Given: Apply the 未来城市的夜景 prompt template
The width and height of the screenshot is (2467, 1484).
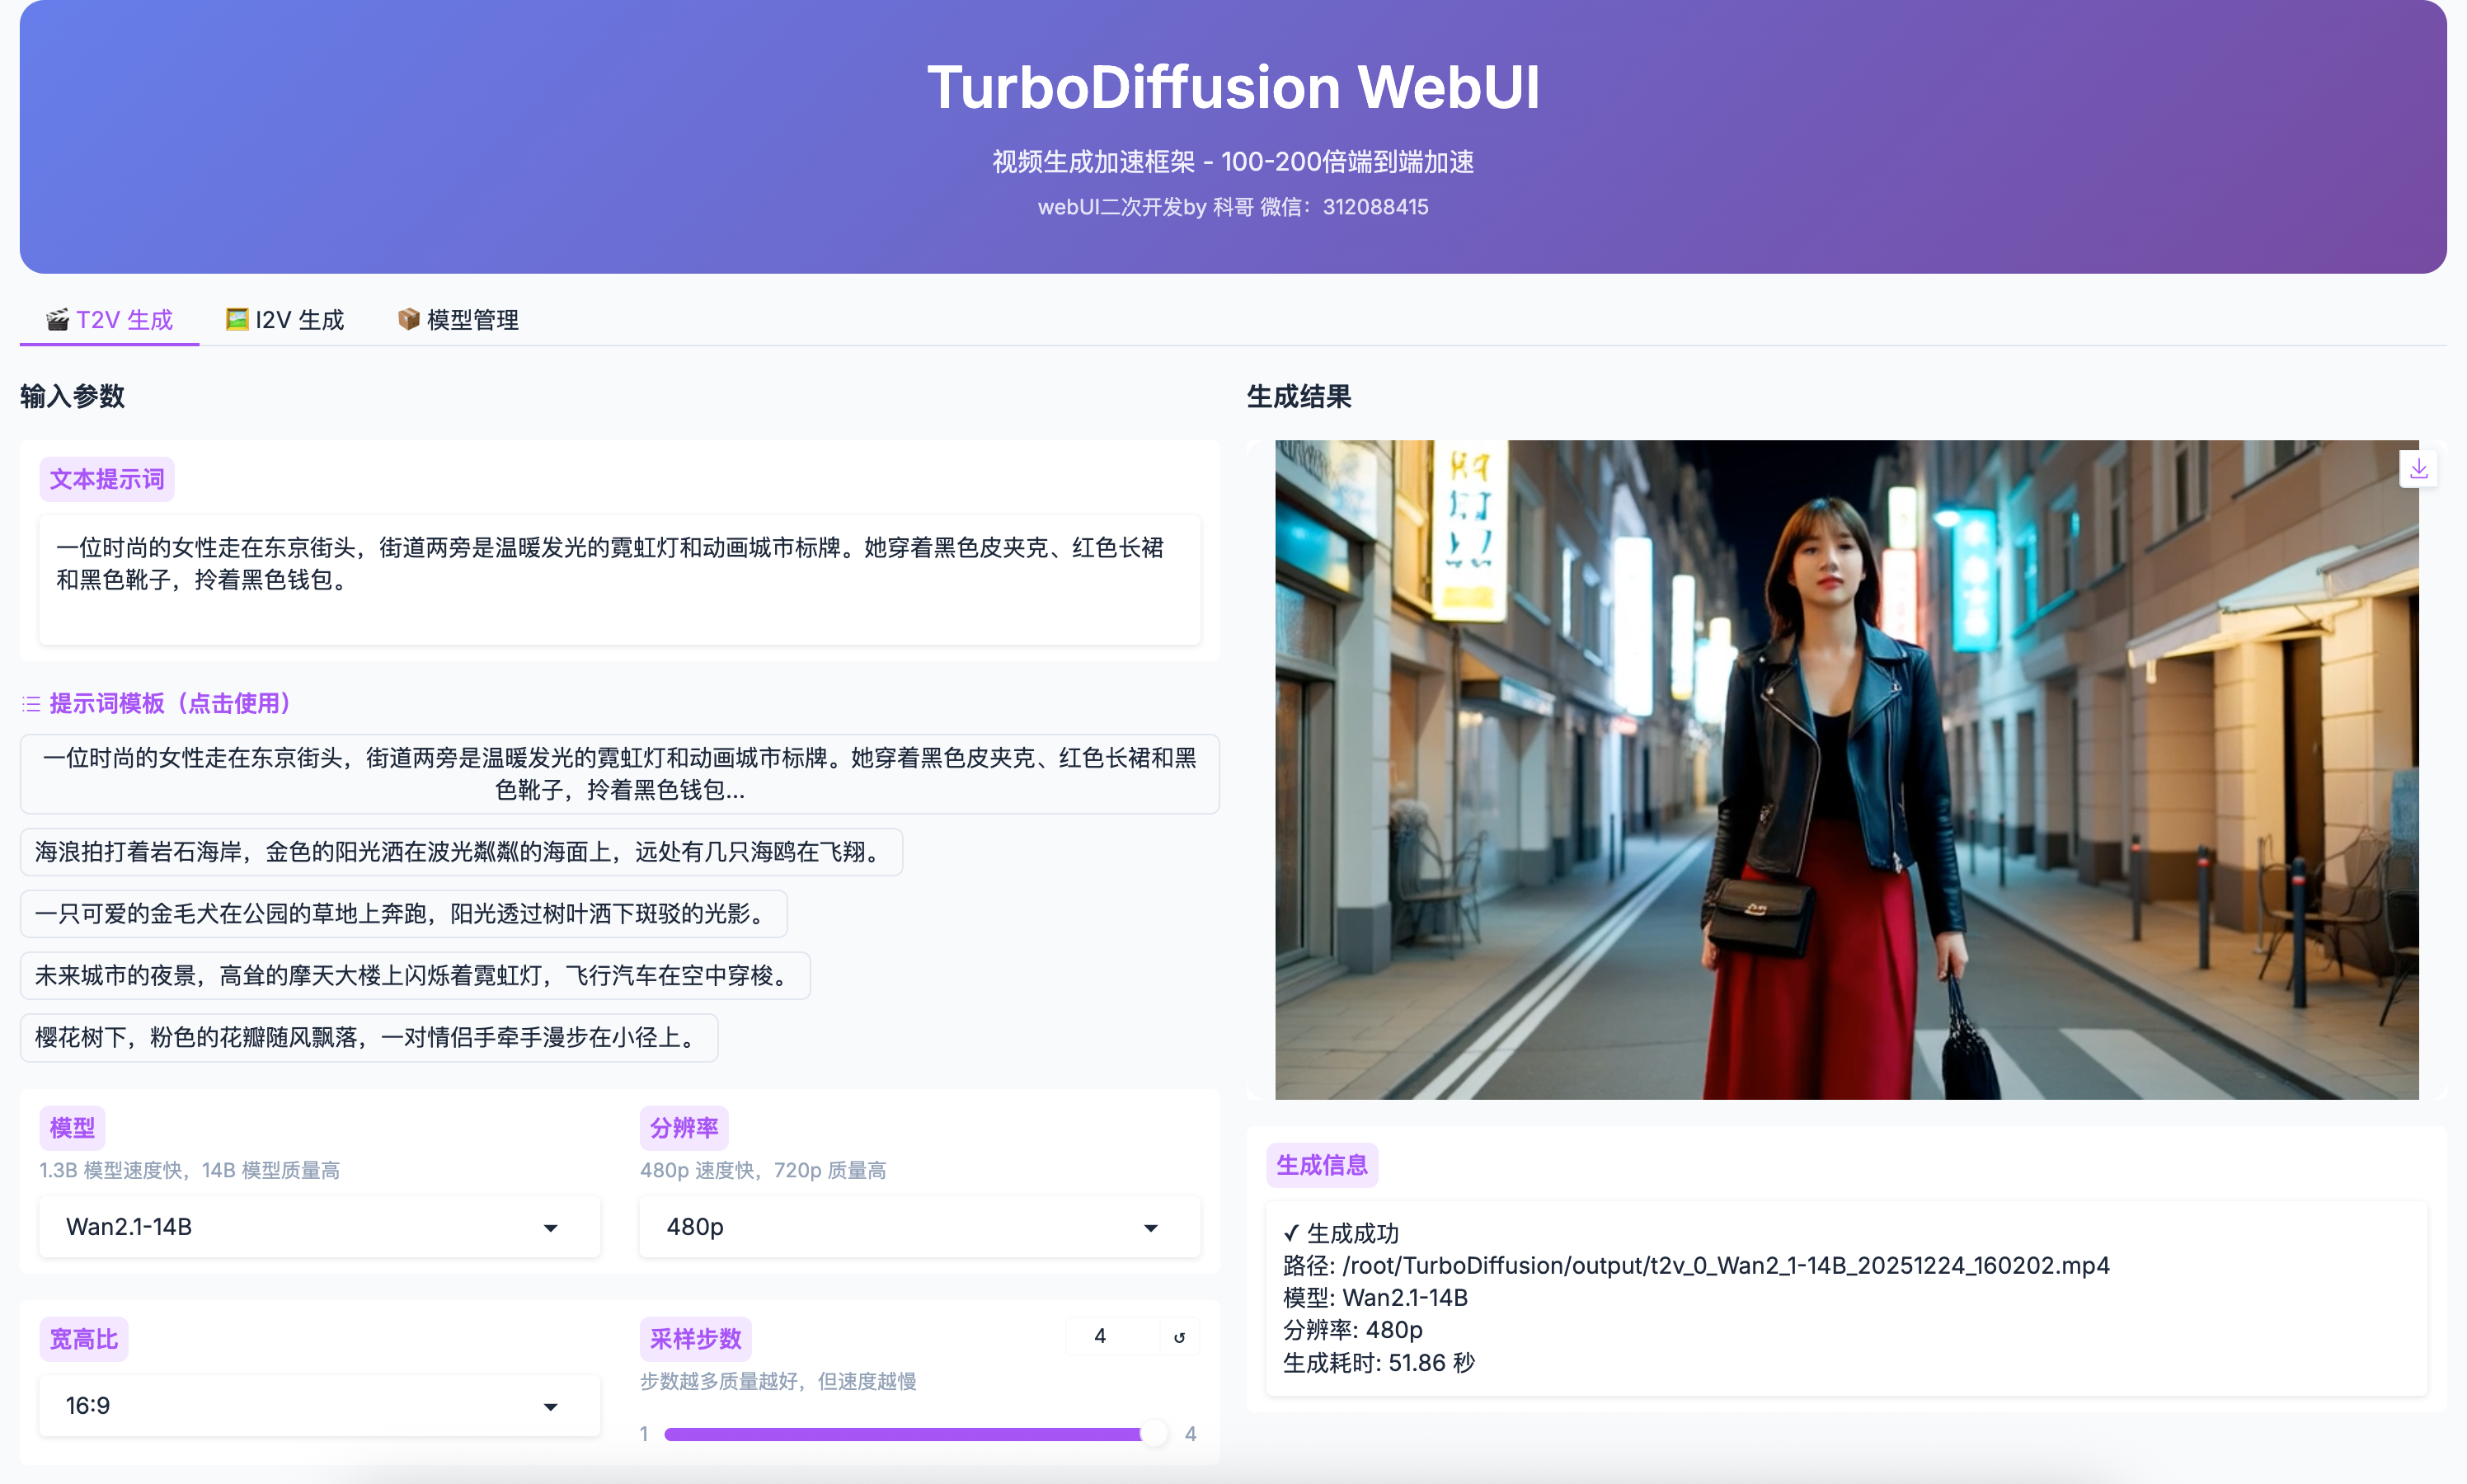Looking at the screenshot, I should 414,976.
